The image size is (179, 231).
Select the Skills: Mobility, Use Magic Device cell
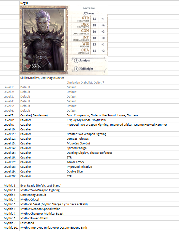point(43,78)
